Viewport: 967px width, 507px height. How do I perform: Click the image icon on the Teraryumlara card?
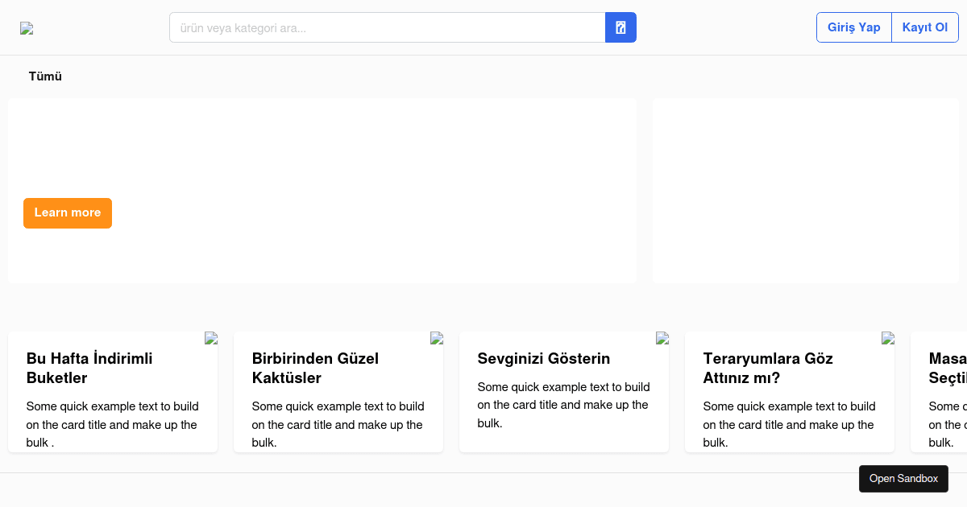coord(888,338)
